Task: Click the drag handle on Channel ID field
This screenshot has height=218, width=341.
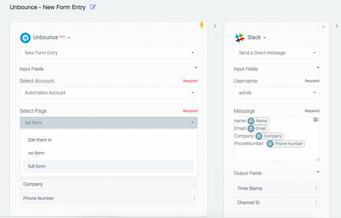Action: [316, 203]
